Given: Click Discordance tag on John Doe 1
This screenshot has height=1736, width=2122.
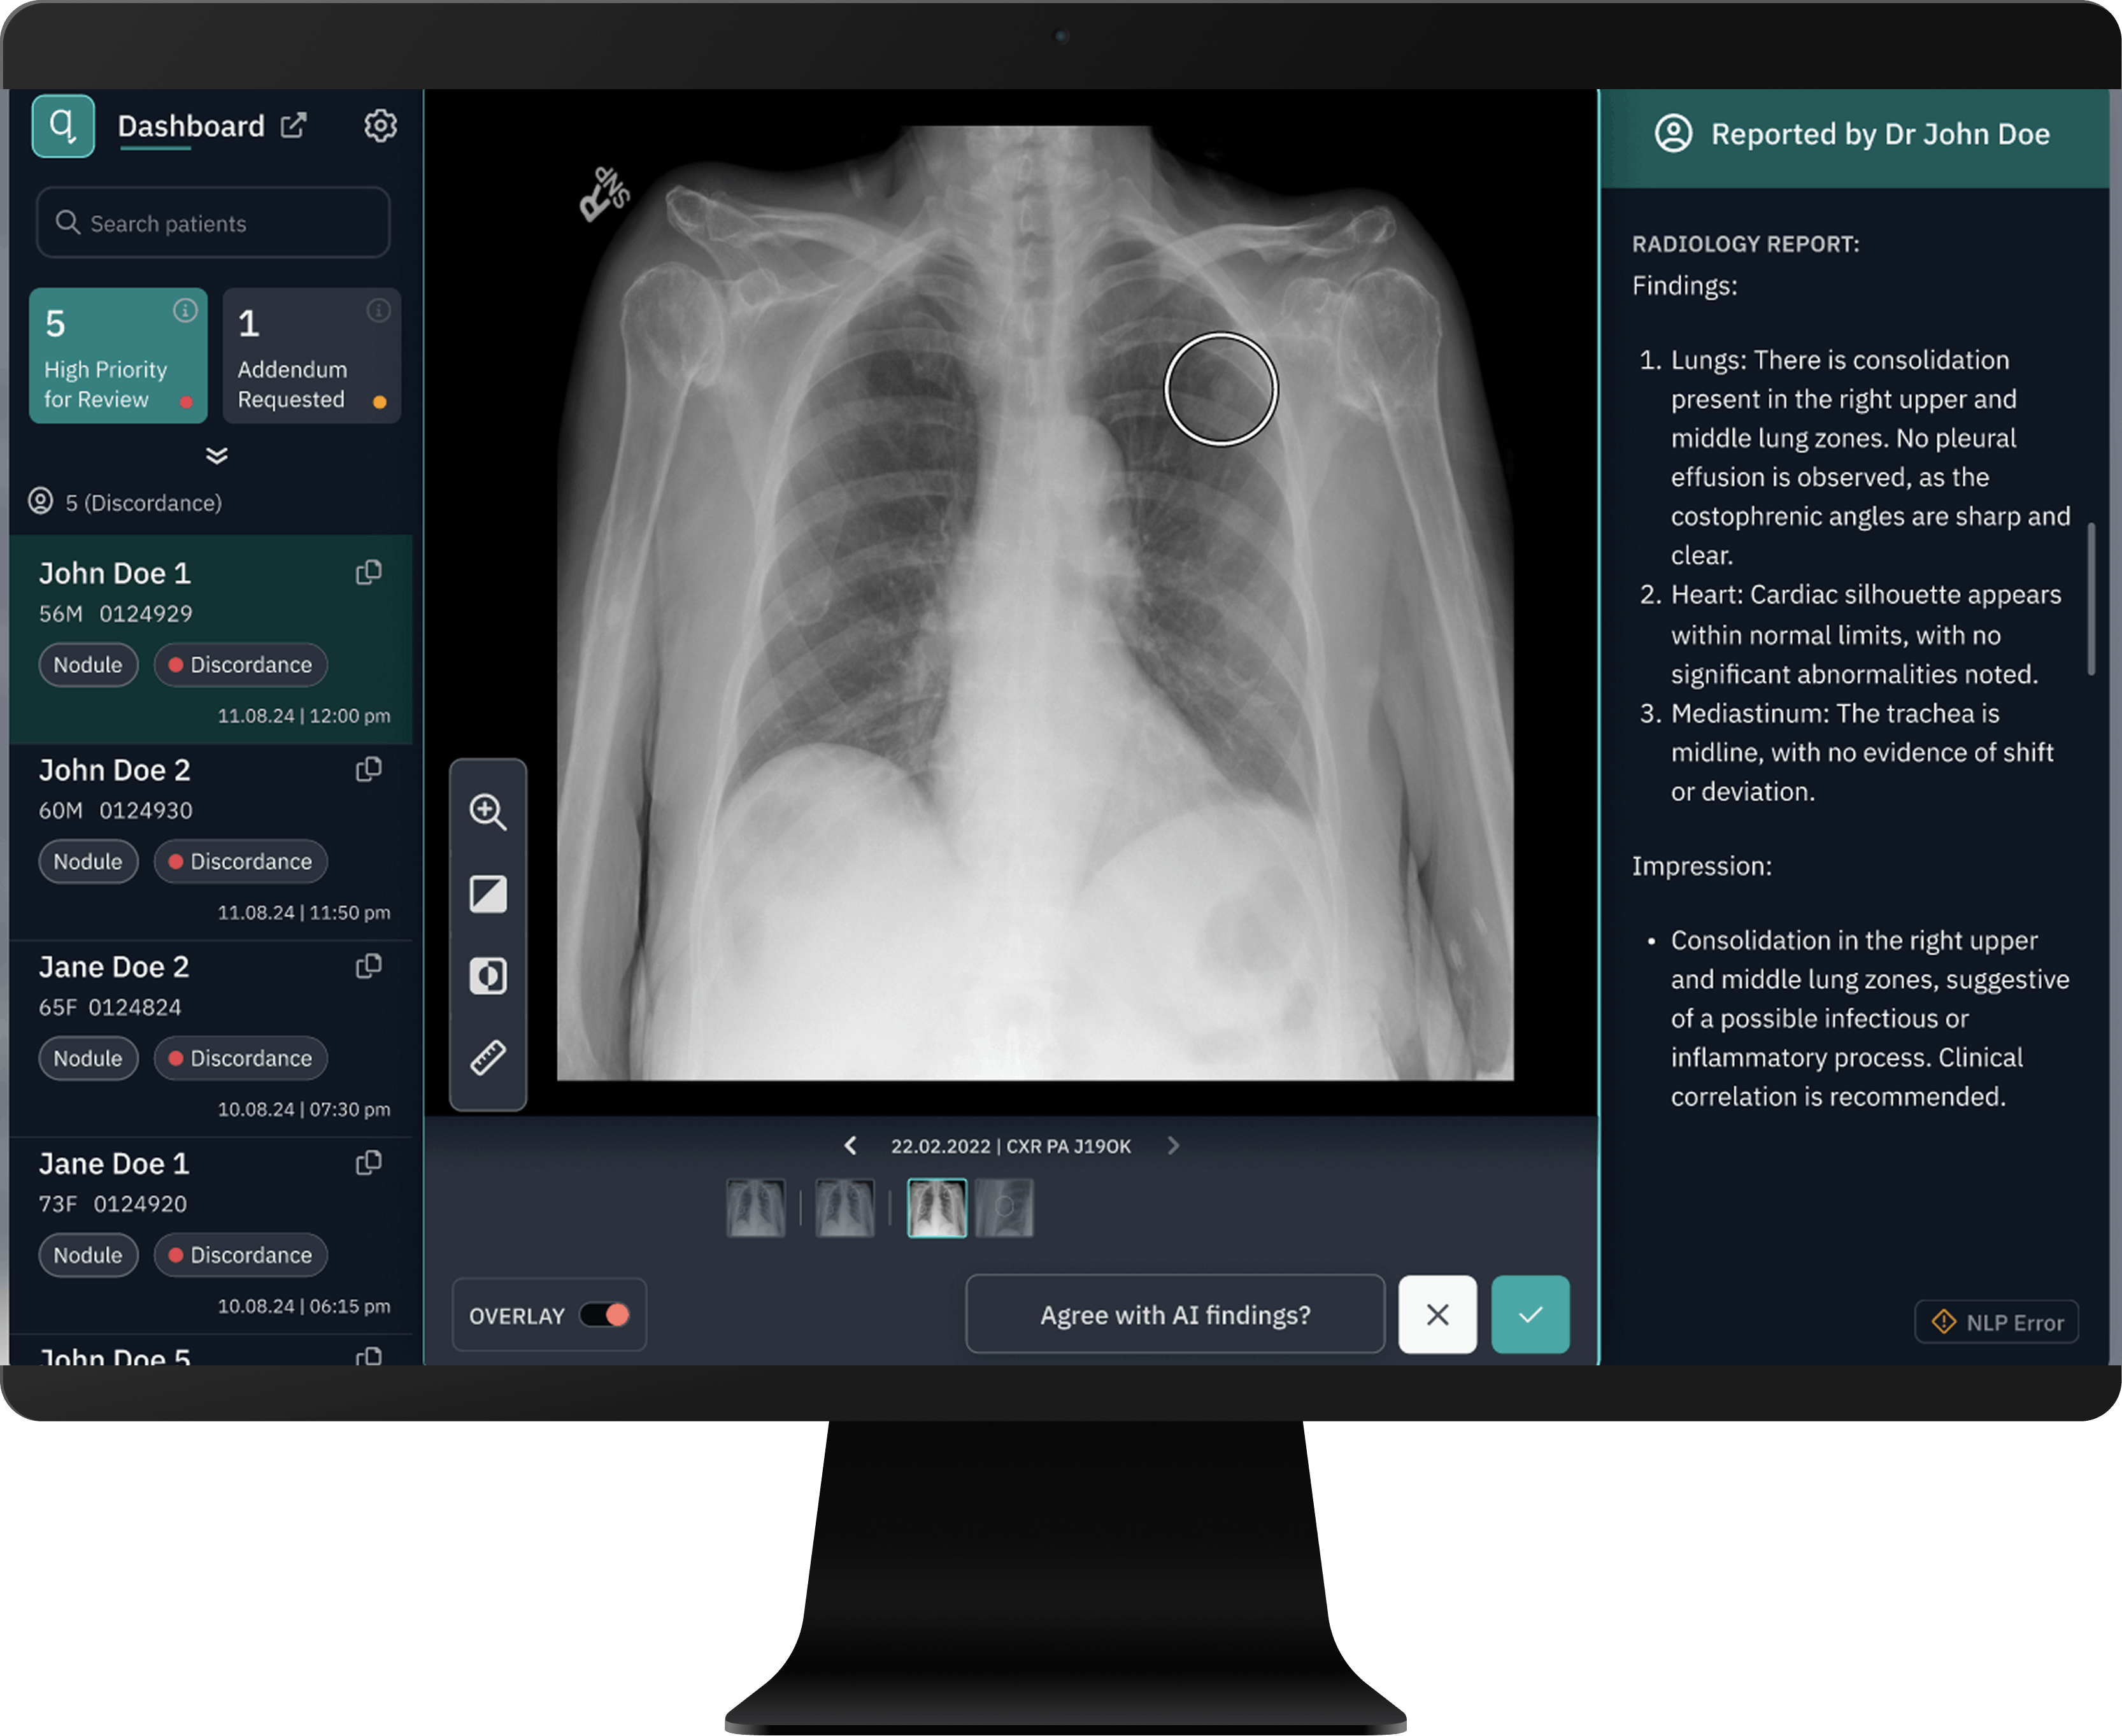Looking at the screenshot, I should coord(240,665).
